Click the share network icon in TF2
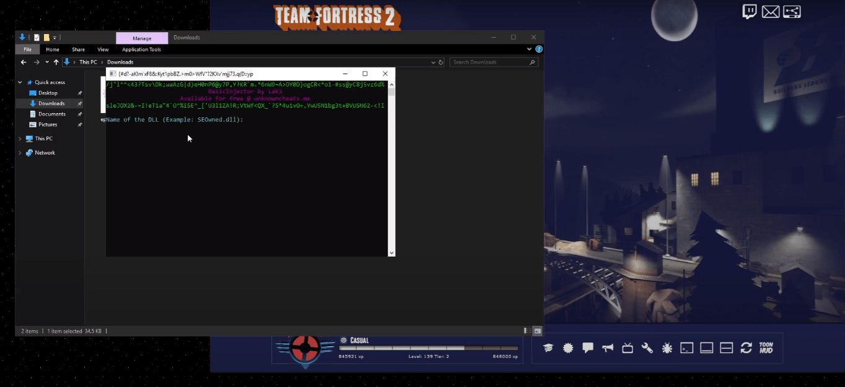The image size is (845, 387). 792,12
